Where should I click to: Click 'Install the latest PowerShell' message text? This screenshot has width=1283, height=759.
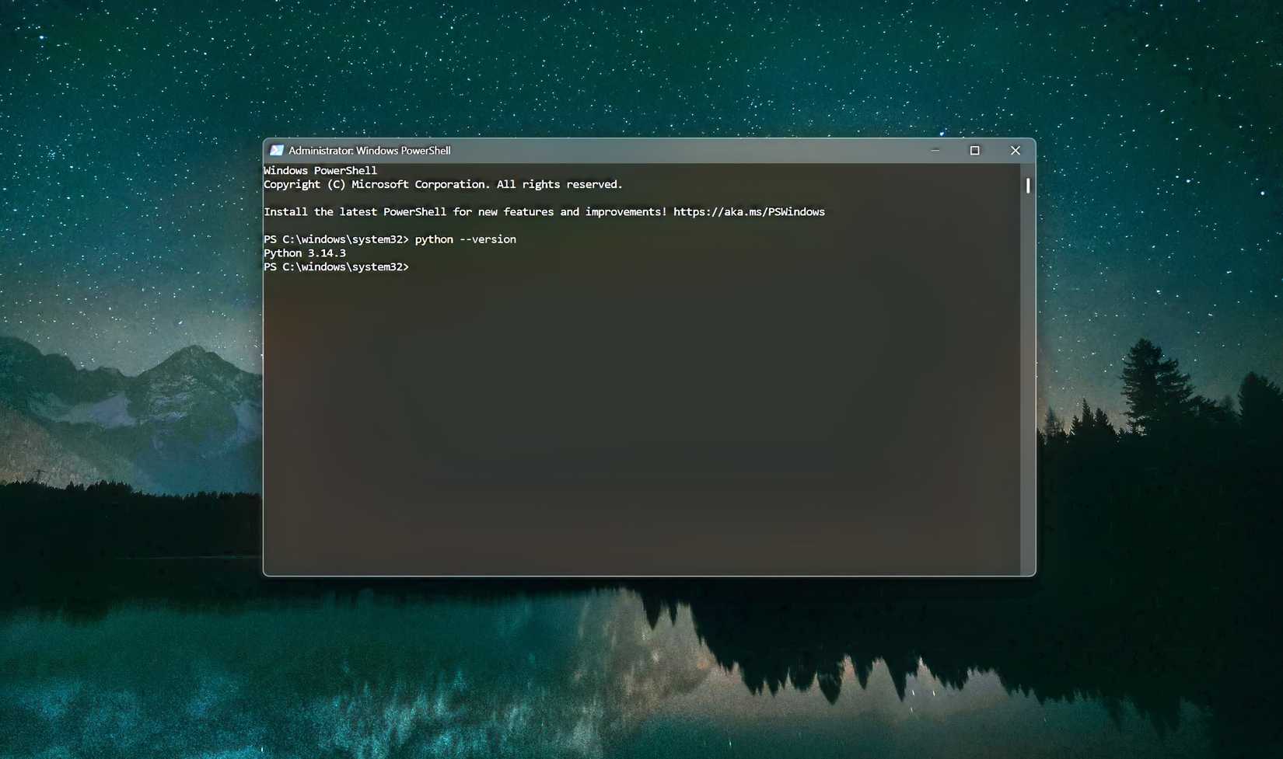(x=466, y=212)
